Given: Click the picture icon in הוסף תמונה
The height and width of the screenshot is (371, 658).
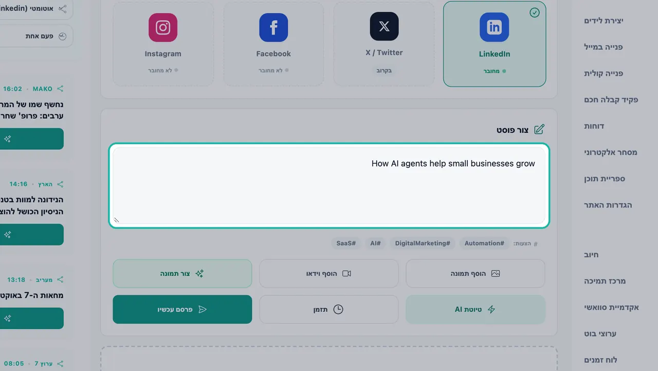Looking at the screenshot, I should click(x=496, y=274).
